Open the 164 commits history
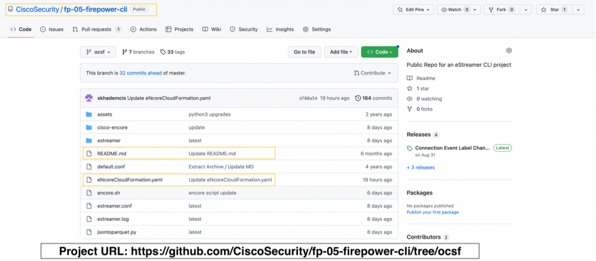This screenshot has width=596, height=261. click(x=374, y=98)
